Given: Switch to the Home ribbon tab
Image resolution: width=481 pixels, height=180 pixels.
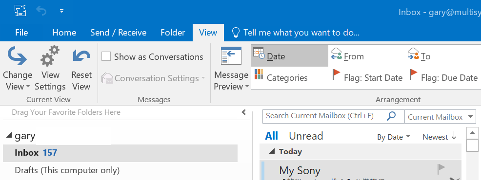Looking at the screenshot, I should coord(64,33).
